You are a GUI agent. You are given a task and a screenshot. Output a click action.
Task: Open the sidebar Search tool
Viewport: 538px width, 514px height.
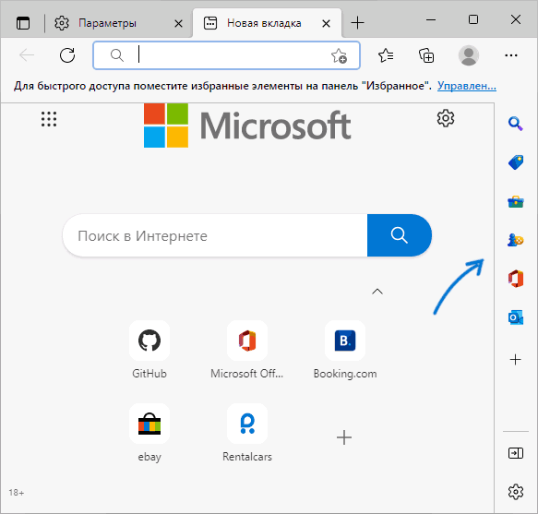(516, 124)
